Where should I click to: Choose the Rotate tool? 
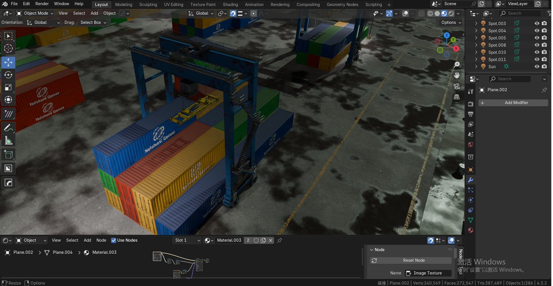[x=8, y=75]
